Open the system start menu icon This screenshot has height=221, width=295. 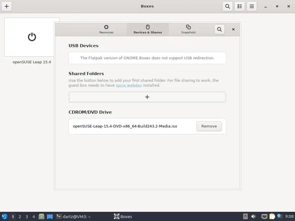(5, 216)
